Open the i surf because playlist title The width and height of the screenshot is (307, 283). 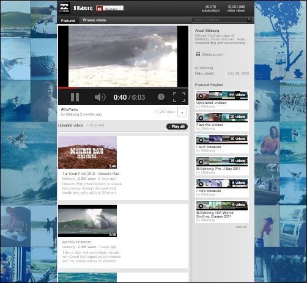coord(209,147)
